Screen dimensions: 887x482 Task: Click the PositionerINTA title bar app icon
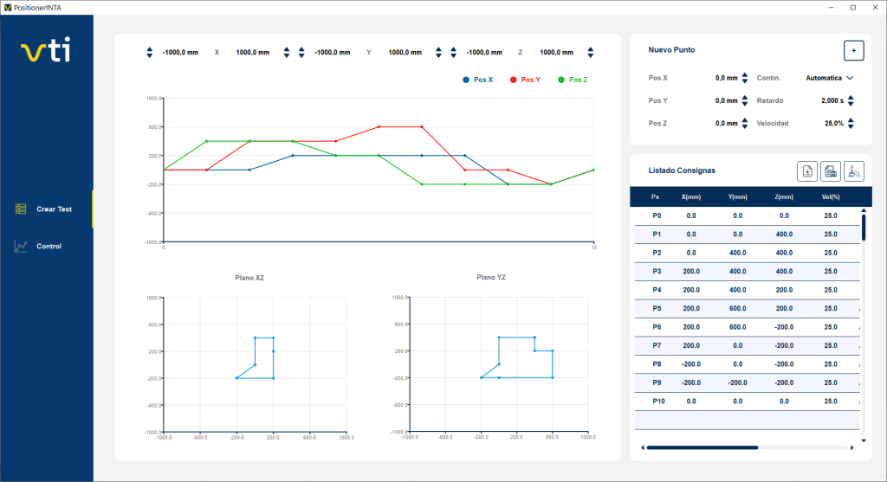tap(8, 7)
